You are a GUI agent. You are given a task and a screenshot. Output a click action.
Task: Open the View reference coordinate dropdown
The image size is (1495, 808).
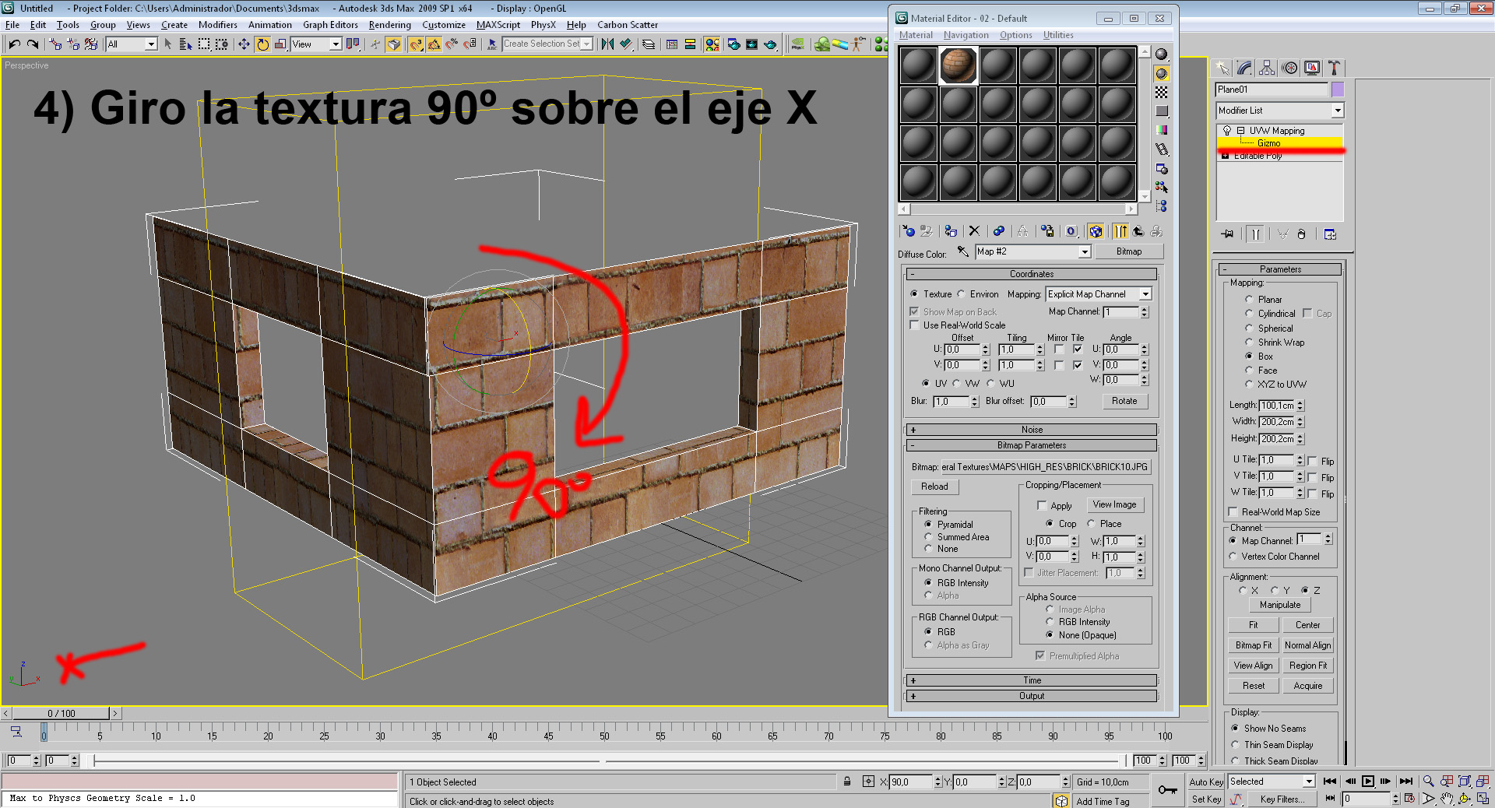336,44
